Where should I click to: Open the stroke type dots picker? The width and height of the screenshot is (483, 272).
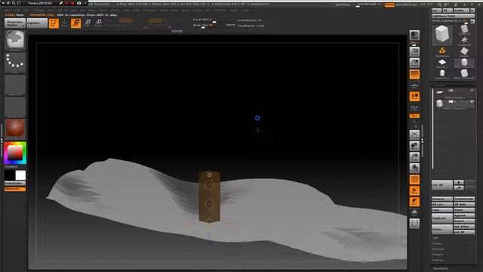click(x=15, y=63)
